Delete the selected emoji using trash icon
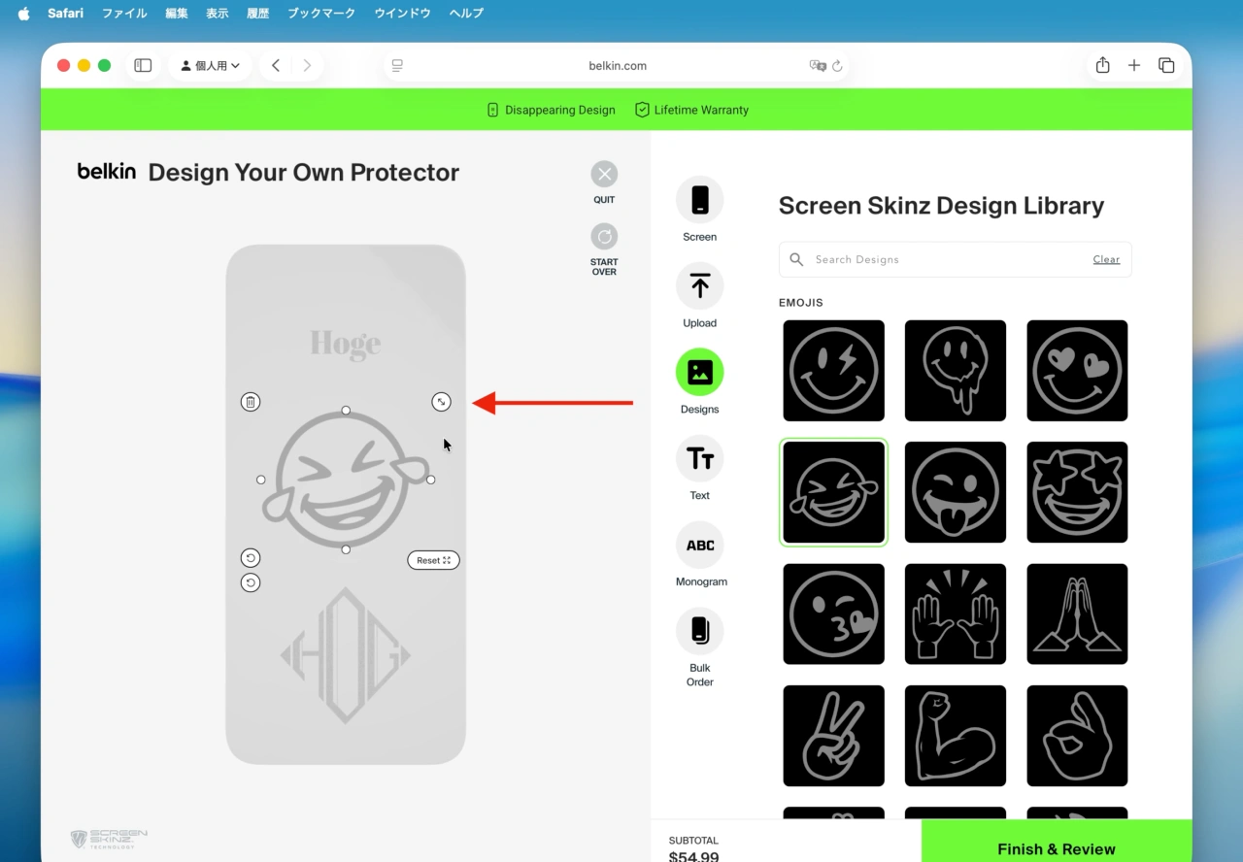The height and width of the screenshot is (862, 1243). tap(251, 401)
